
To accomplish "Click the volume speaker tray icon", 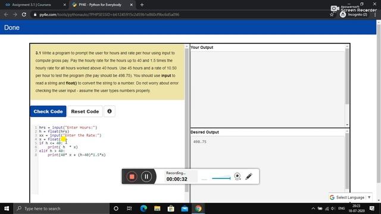I will click(x=333, y=209).
